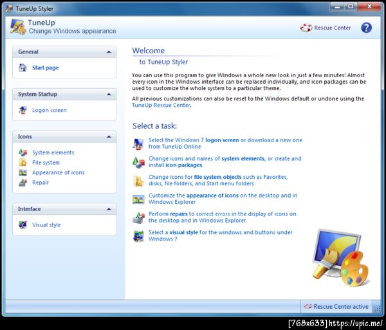
Task: Click the system elements task icon
Action: (138, 162)
